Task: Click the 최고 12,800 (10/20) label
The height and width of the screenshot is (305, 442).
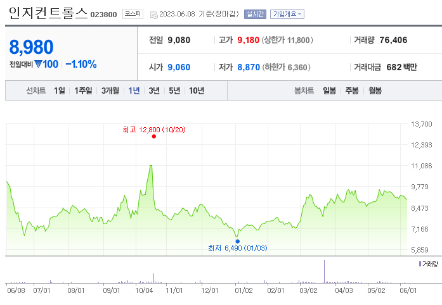Action: click(154, 130)
